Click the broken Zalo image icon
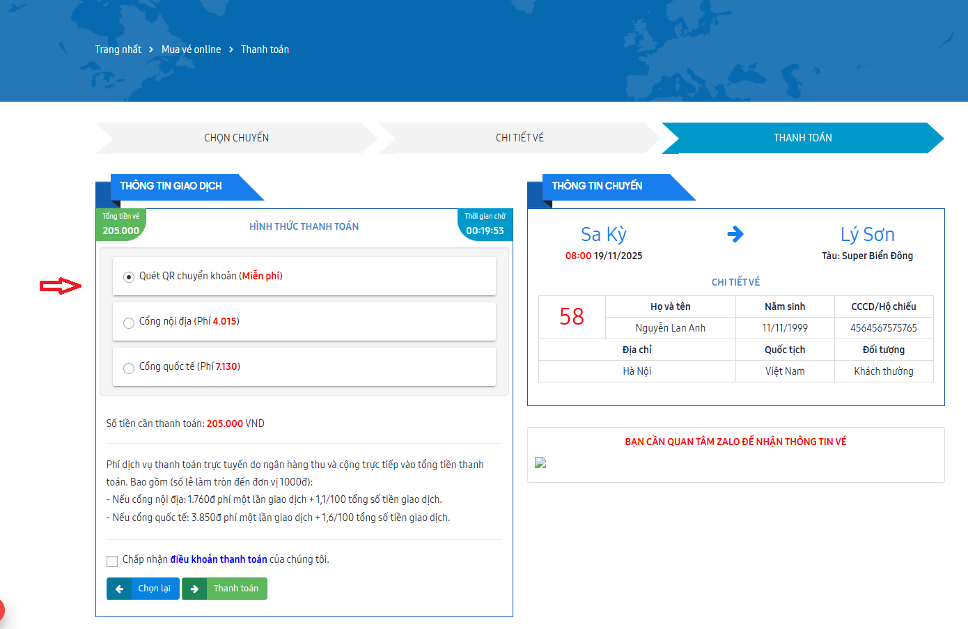Screen dimensions: 968x629 click(x=540, y=463)
